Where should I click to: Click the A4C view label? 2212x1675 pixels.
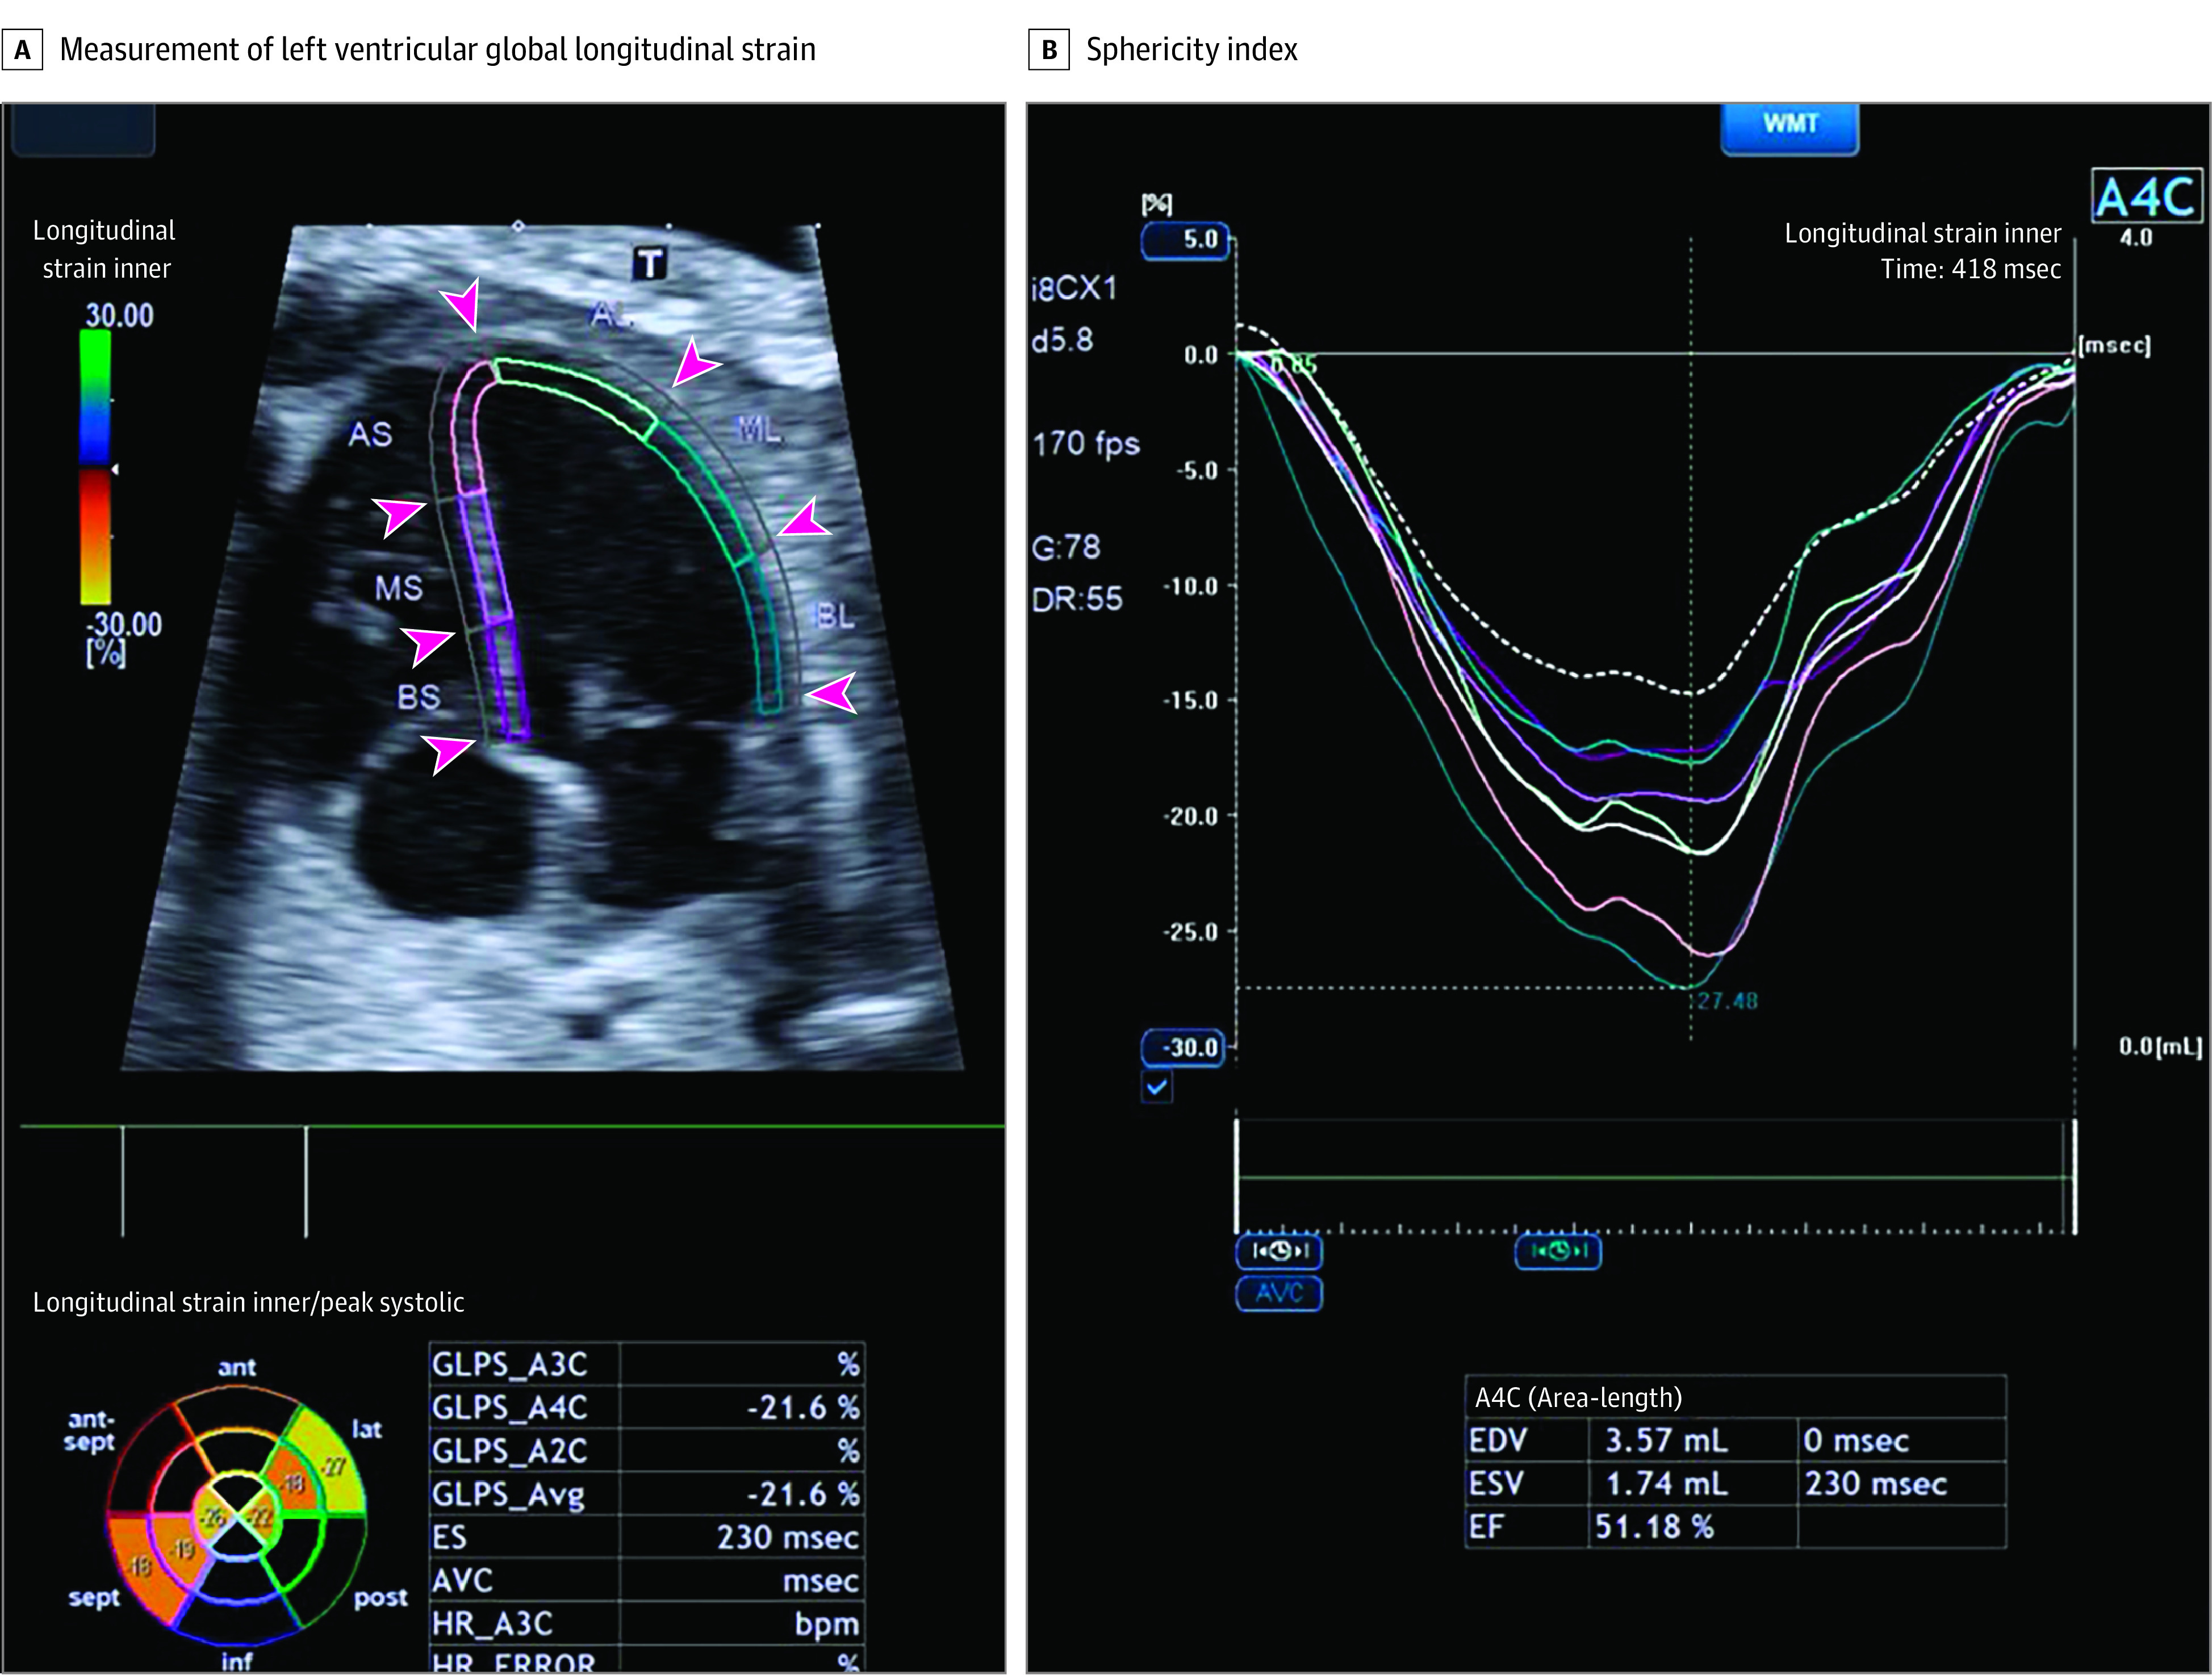click(2147, 196)
